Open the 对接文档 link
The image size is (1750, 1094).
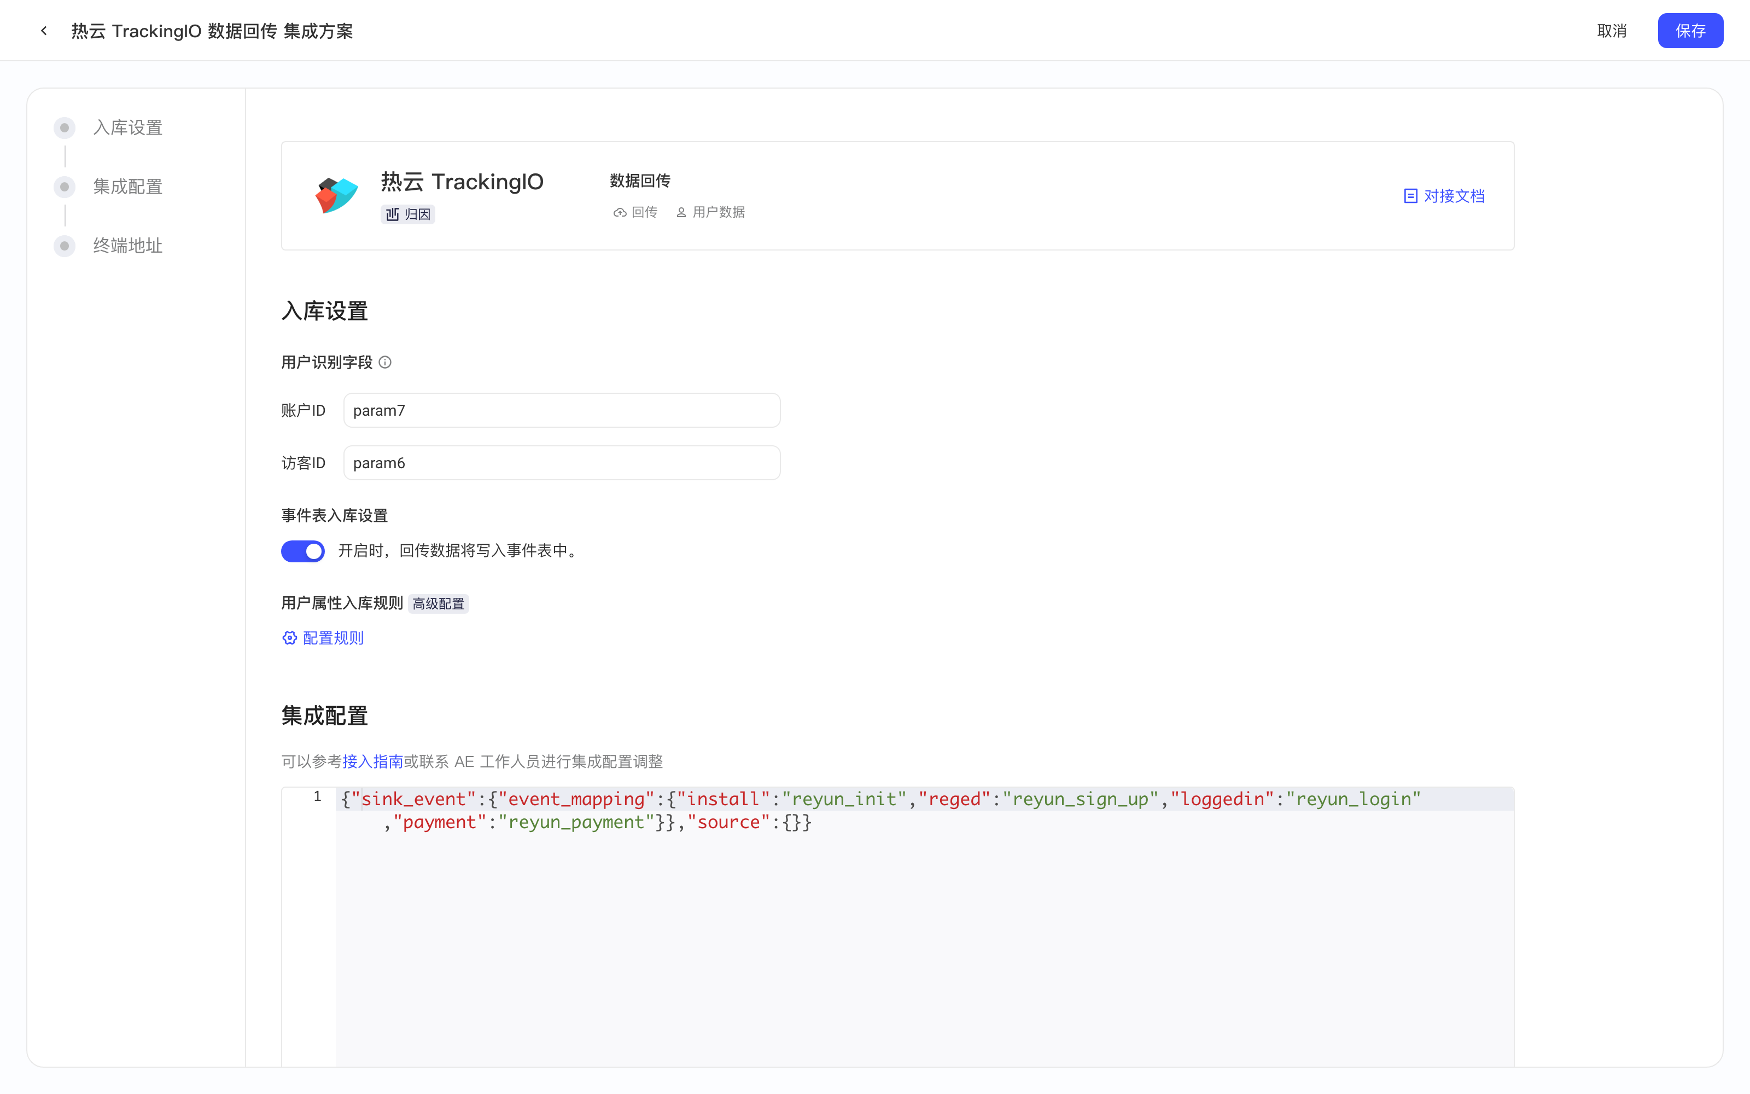click(1444, 196)
